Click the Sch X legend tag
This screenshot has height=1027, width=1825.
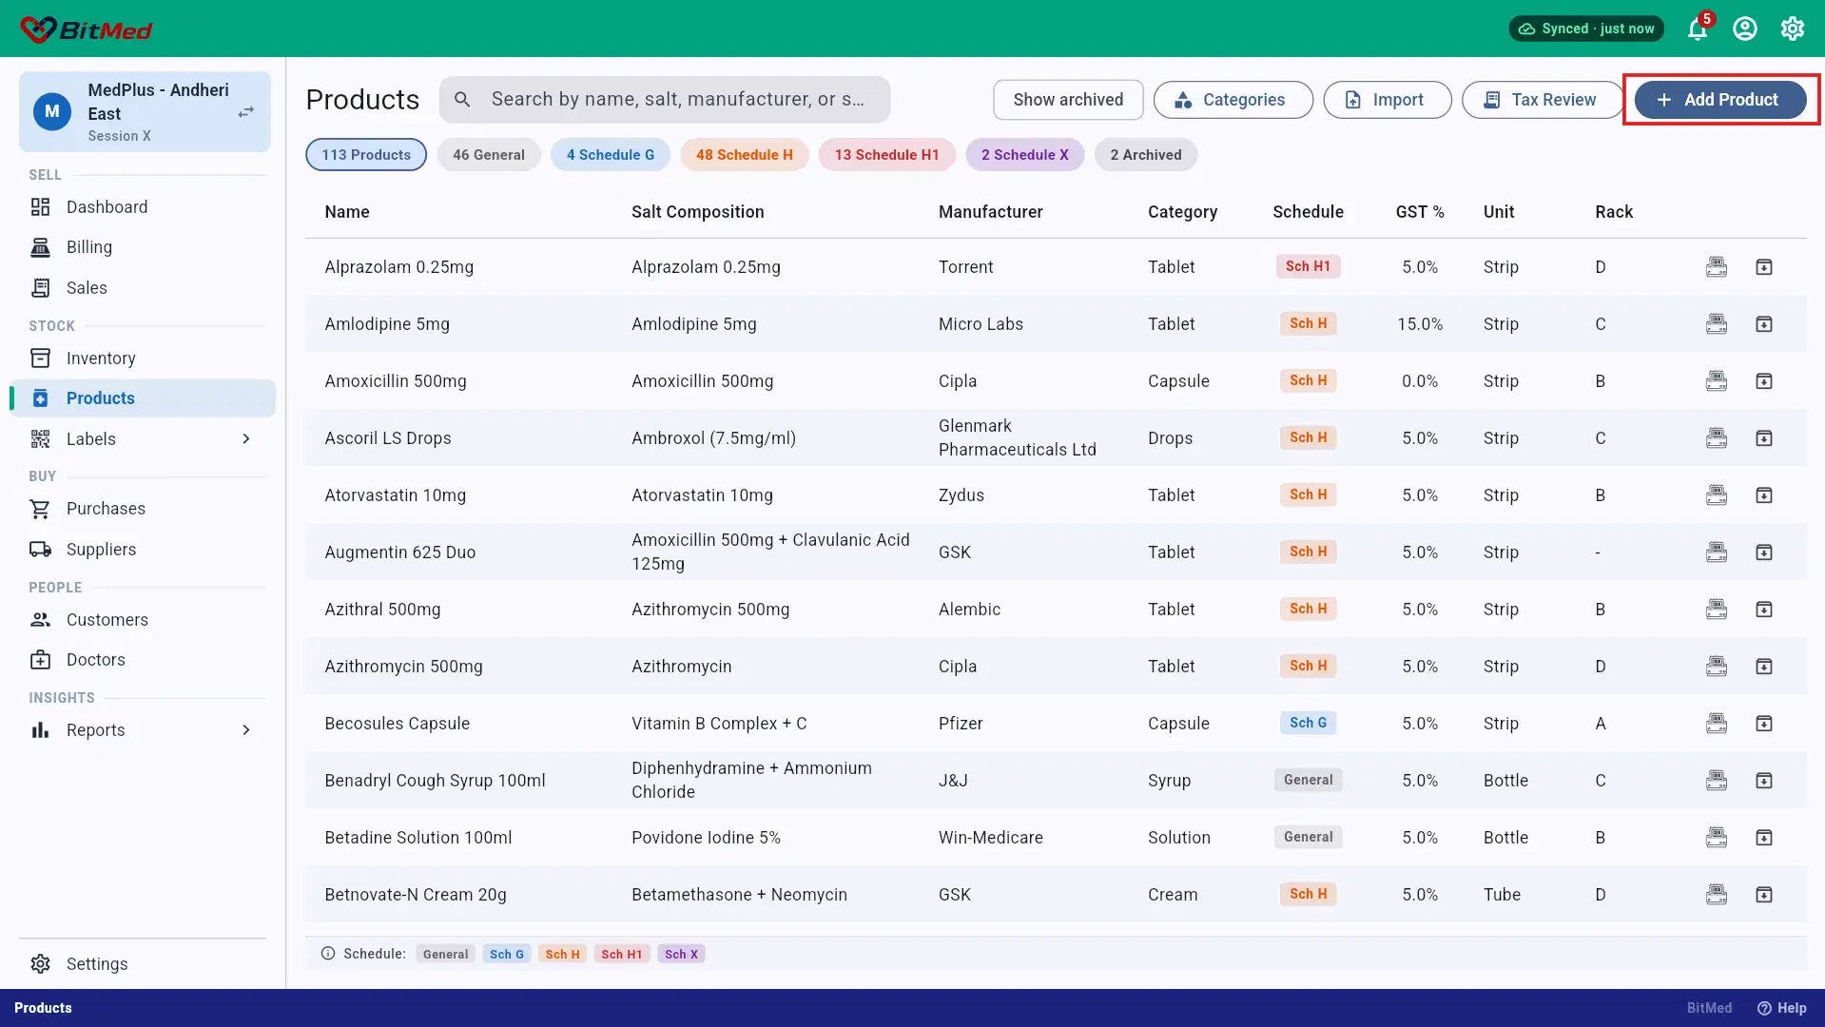click(681, 954)
